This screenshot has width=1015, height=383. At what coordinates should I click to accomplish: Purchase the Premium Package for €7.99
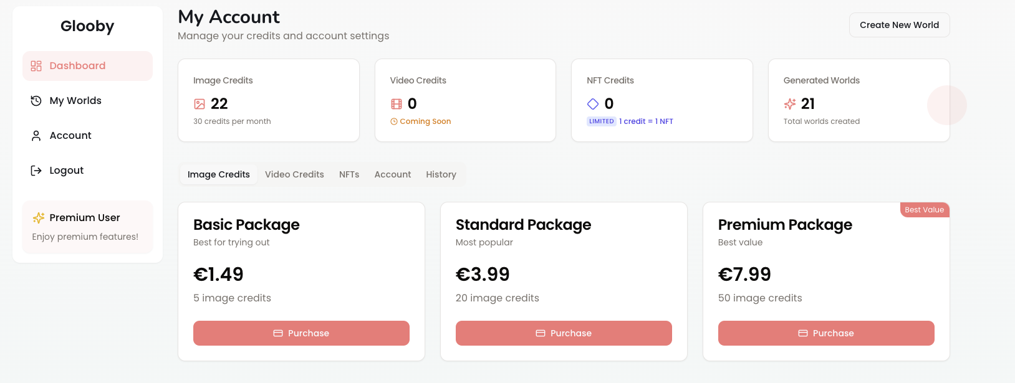click(826, 333)
